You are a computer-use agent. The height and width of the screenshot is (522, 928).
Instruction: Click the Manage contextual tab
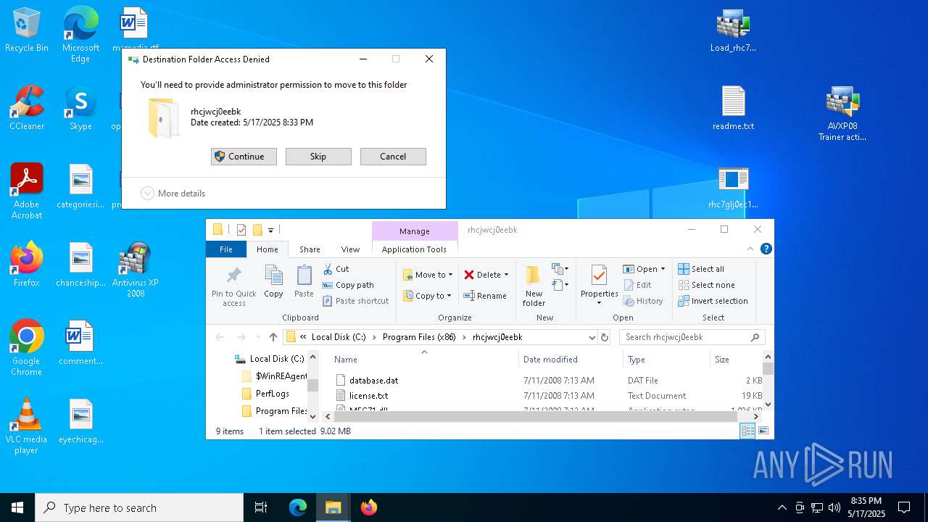(415, 231)
